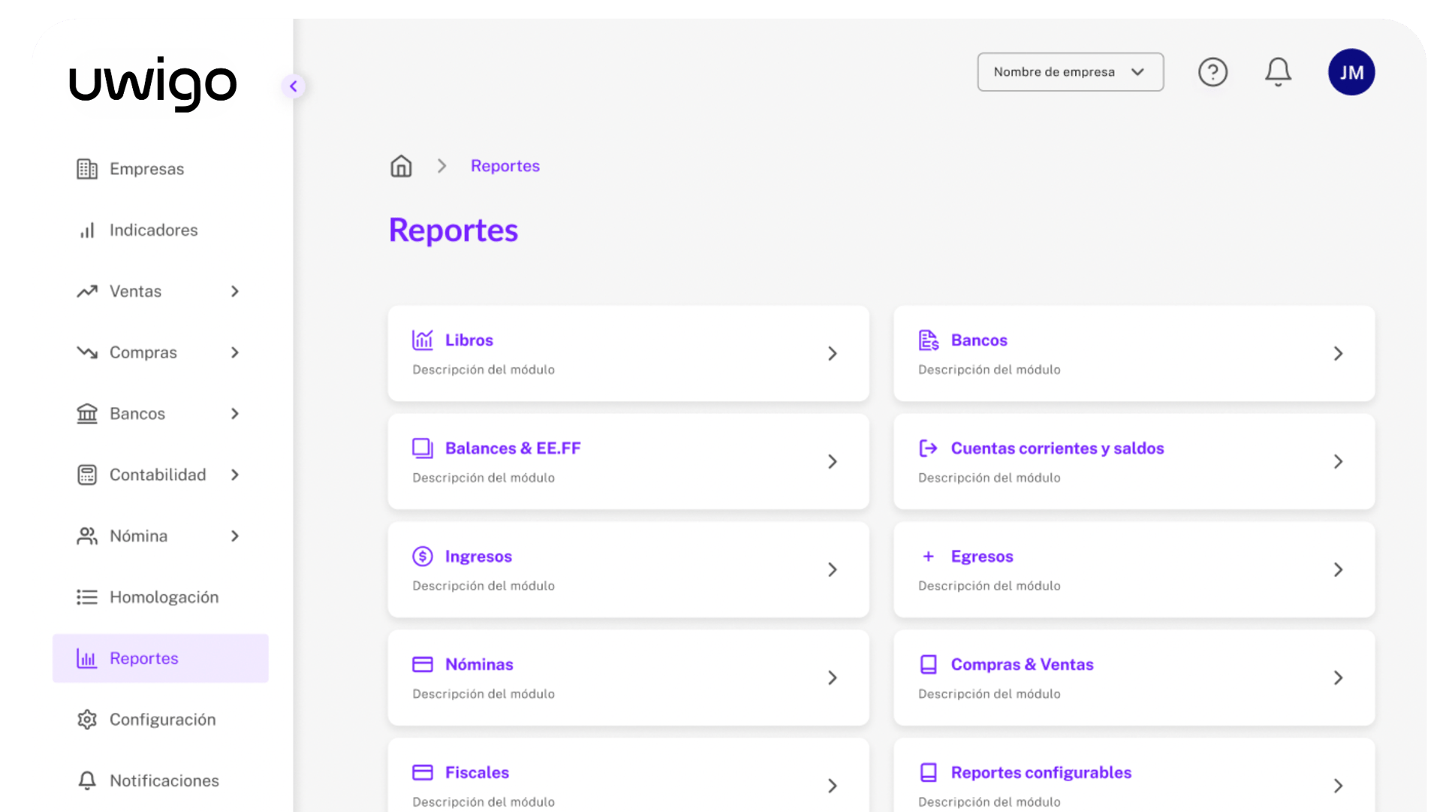Go to Empresas in sidebar

coord(146,169)
